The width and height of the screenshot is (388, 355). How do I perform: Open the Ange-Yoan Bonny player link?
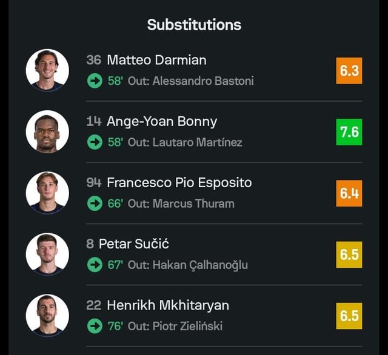click(x=161, y=121)
